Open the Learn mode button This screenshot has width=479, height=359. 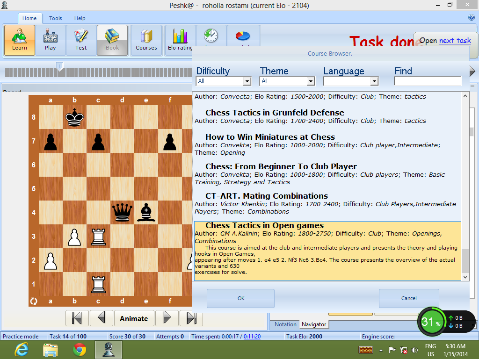pyautogui.click(x=20, y=40)
